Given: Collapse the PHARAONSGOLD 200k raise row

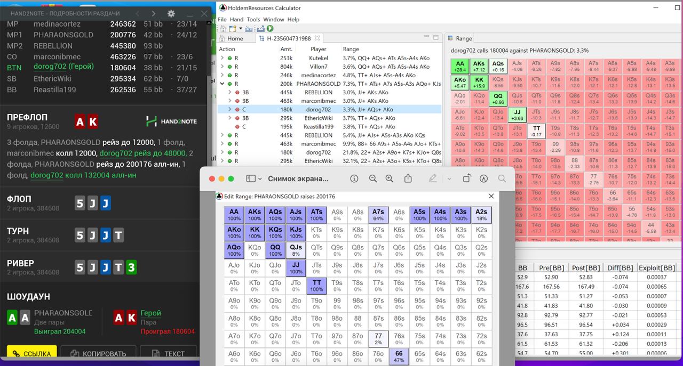Looking at the screenshot, I should pyautogui.click(x=222, y=84).
